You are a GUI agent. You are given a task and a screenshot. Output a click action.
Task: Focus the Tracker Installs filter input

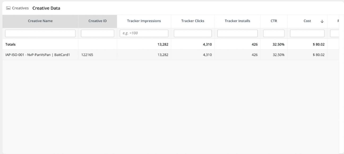coord(237,33)
